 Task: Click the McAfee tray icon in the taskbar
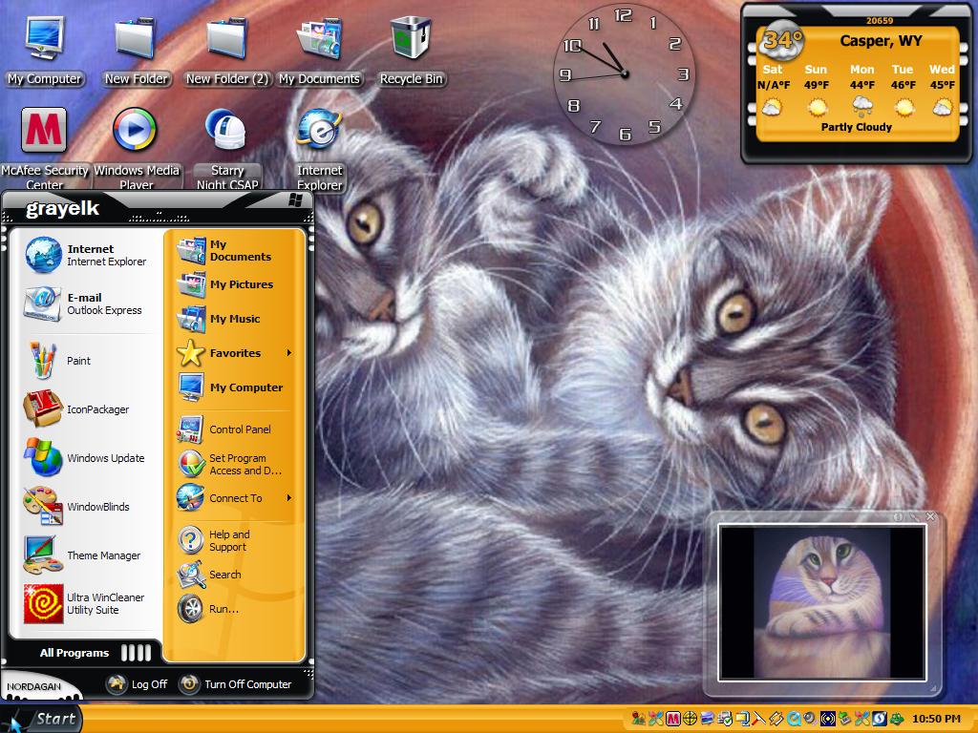click(672, 719)
